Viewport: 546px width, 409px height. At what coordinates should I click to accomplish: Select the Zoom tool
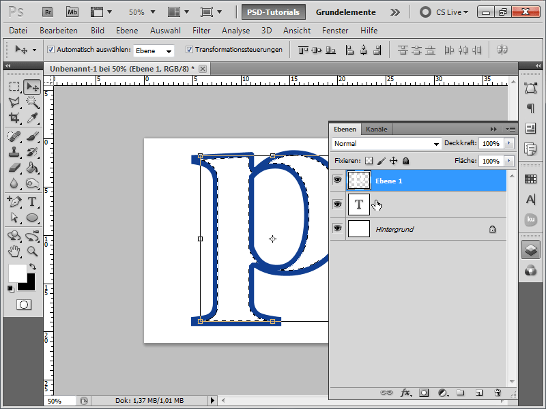tap(32, 251)
